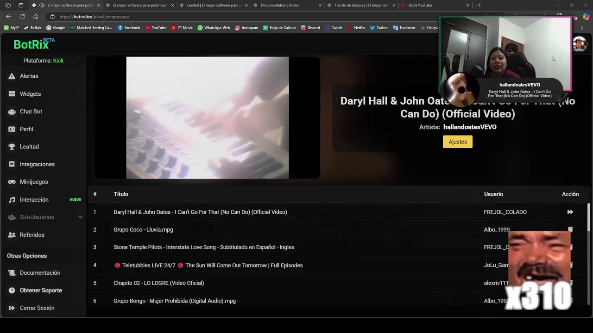Open the WhatsApp Web bookmark

click(x=214, y=28)
